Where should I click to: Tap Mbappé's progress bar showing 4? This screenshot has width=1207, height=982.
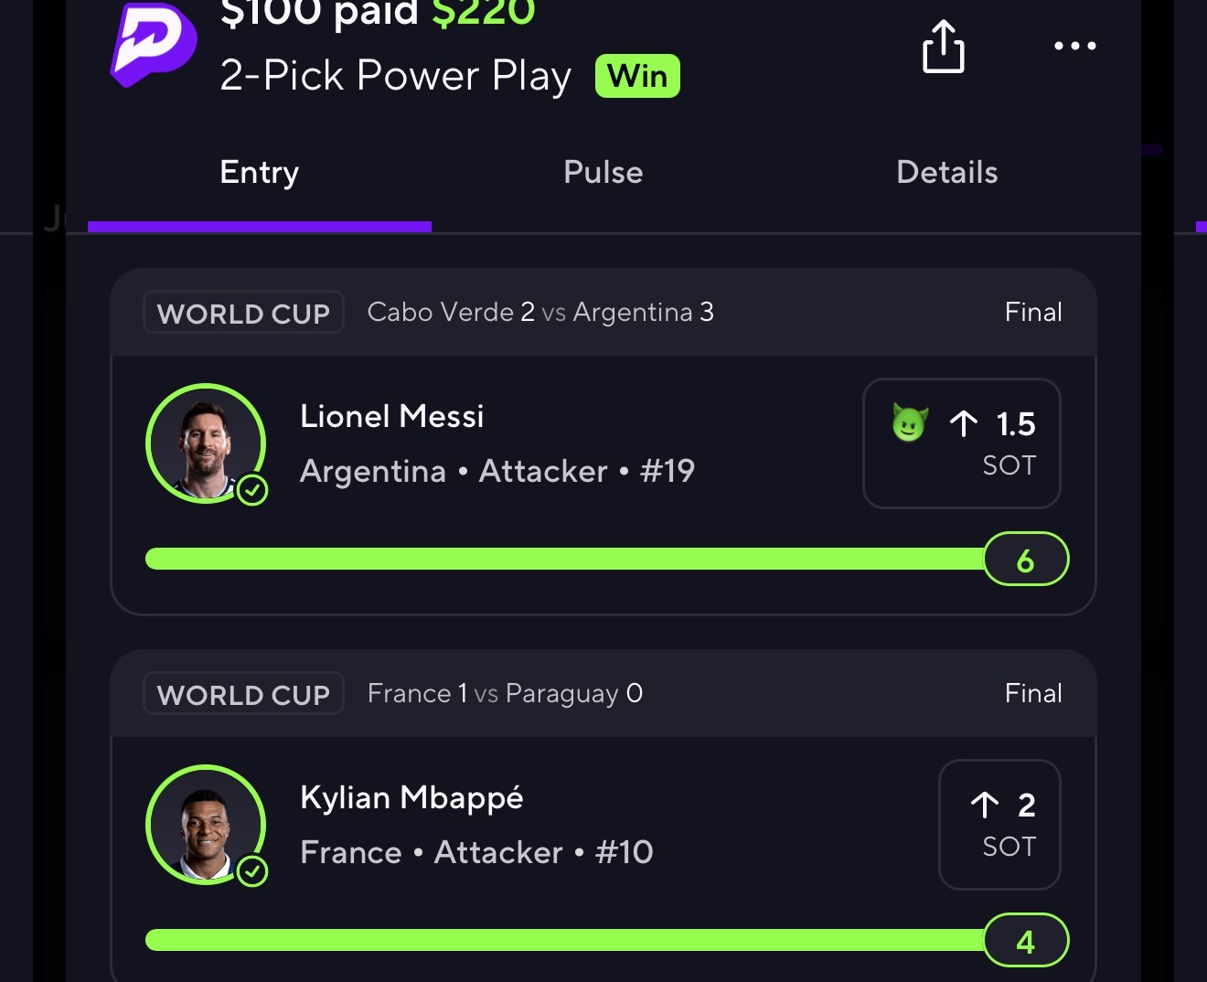[607, 940]
